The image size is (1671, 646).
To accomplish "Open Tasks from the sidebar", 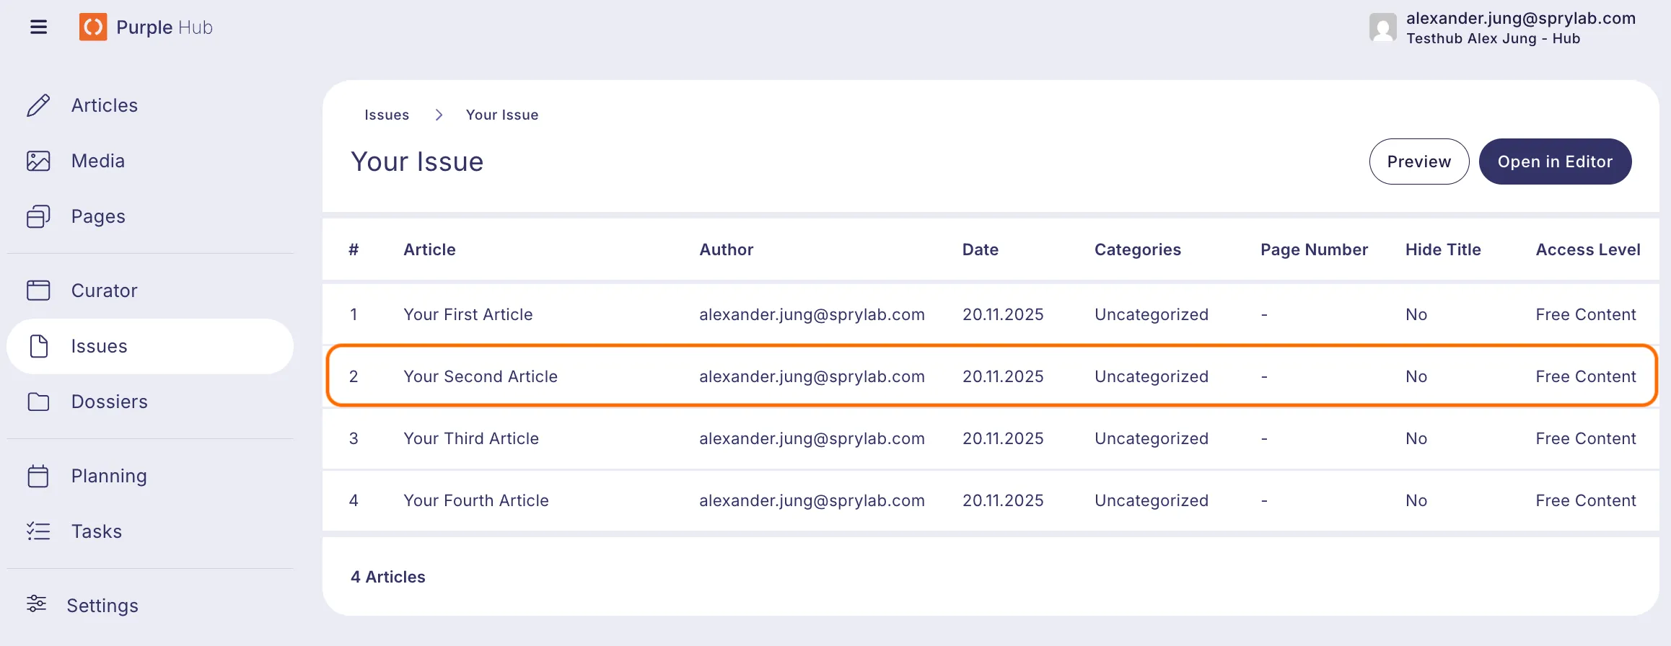I will coord(97,531).
